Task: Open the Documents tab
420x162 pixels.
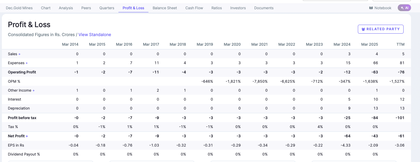Action: pyautogui.click(x=264, y=8)
